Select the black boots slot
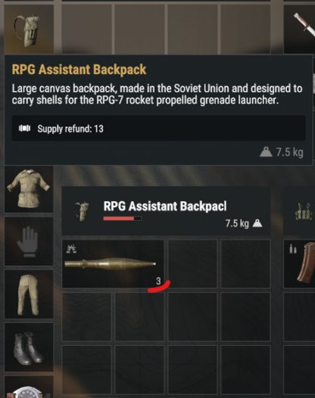The height and width of the screenshot is (398, 315). pos(29,347)
